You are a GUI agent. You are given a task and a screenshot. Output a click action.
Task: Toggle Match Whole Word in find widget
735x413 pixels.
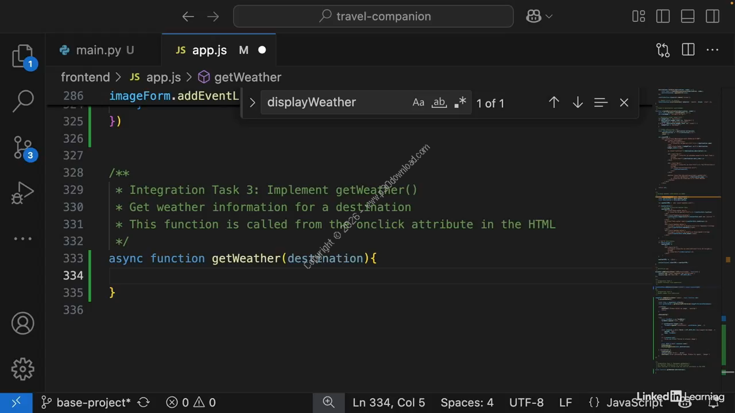pos(439,103)
